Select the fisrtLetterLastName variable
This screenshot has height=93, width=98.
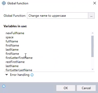tap(19, 70)
